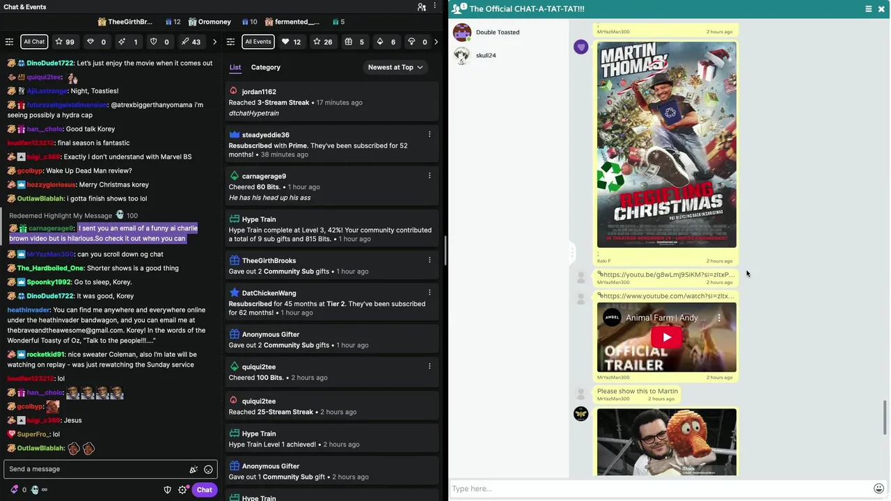Select the All Chat filter

(34, 42)
